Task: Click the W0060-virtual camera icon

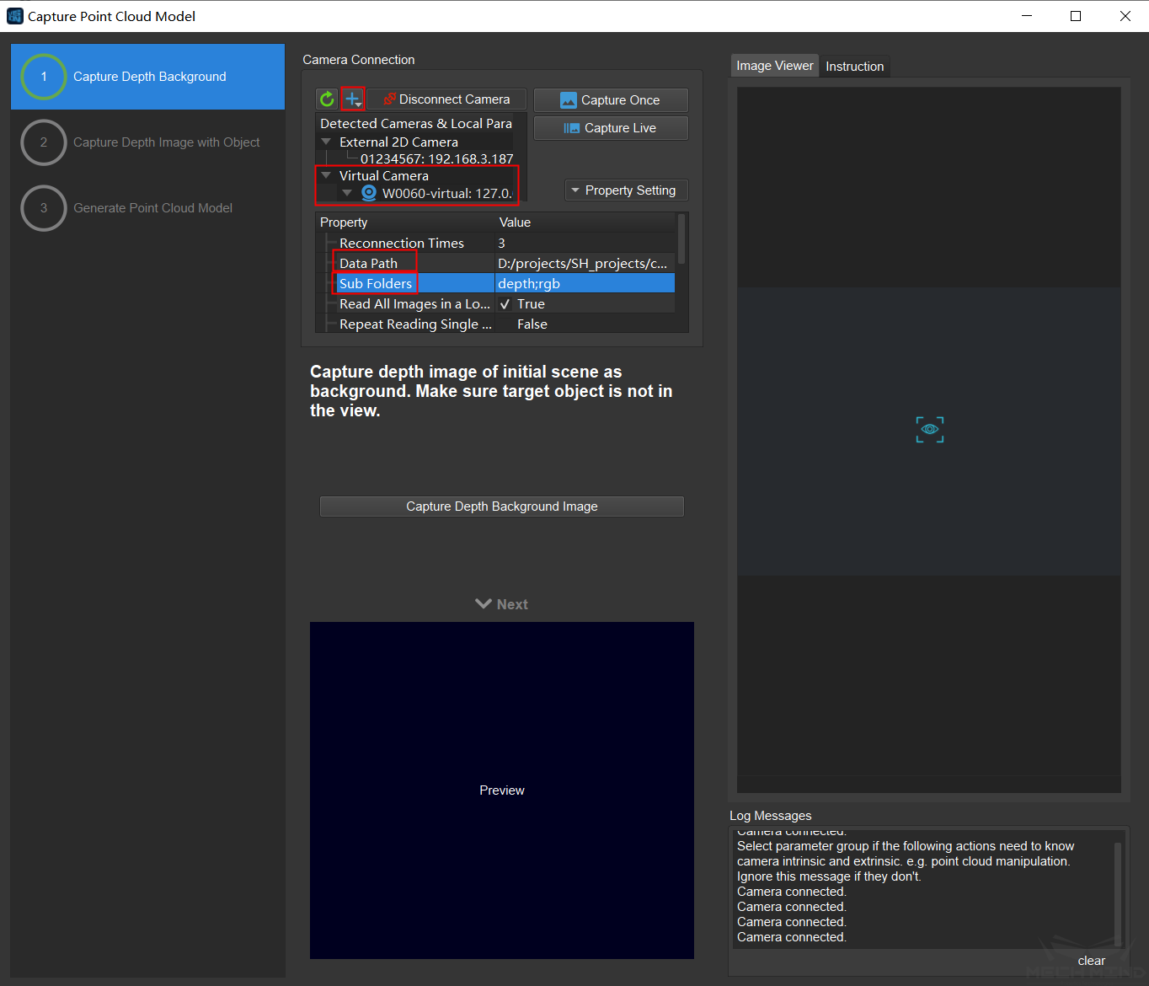Action: pos(369,193)
